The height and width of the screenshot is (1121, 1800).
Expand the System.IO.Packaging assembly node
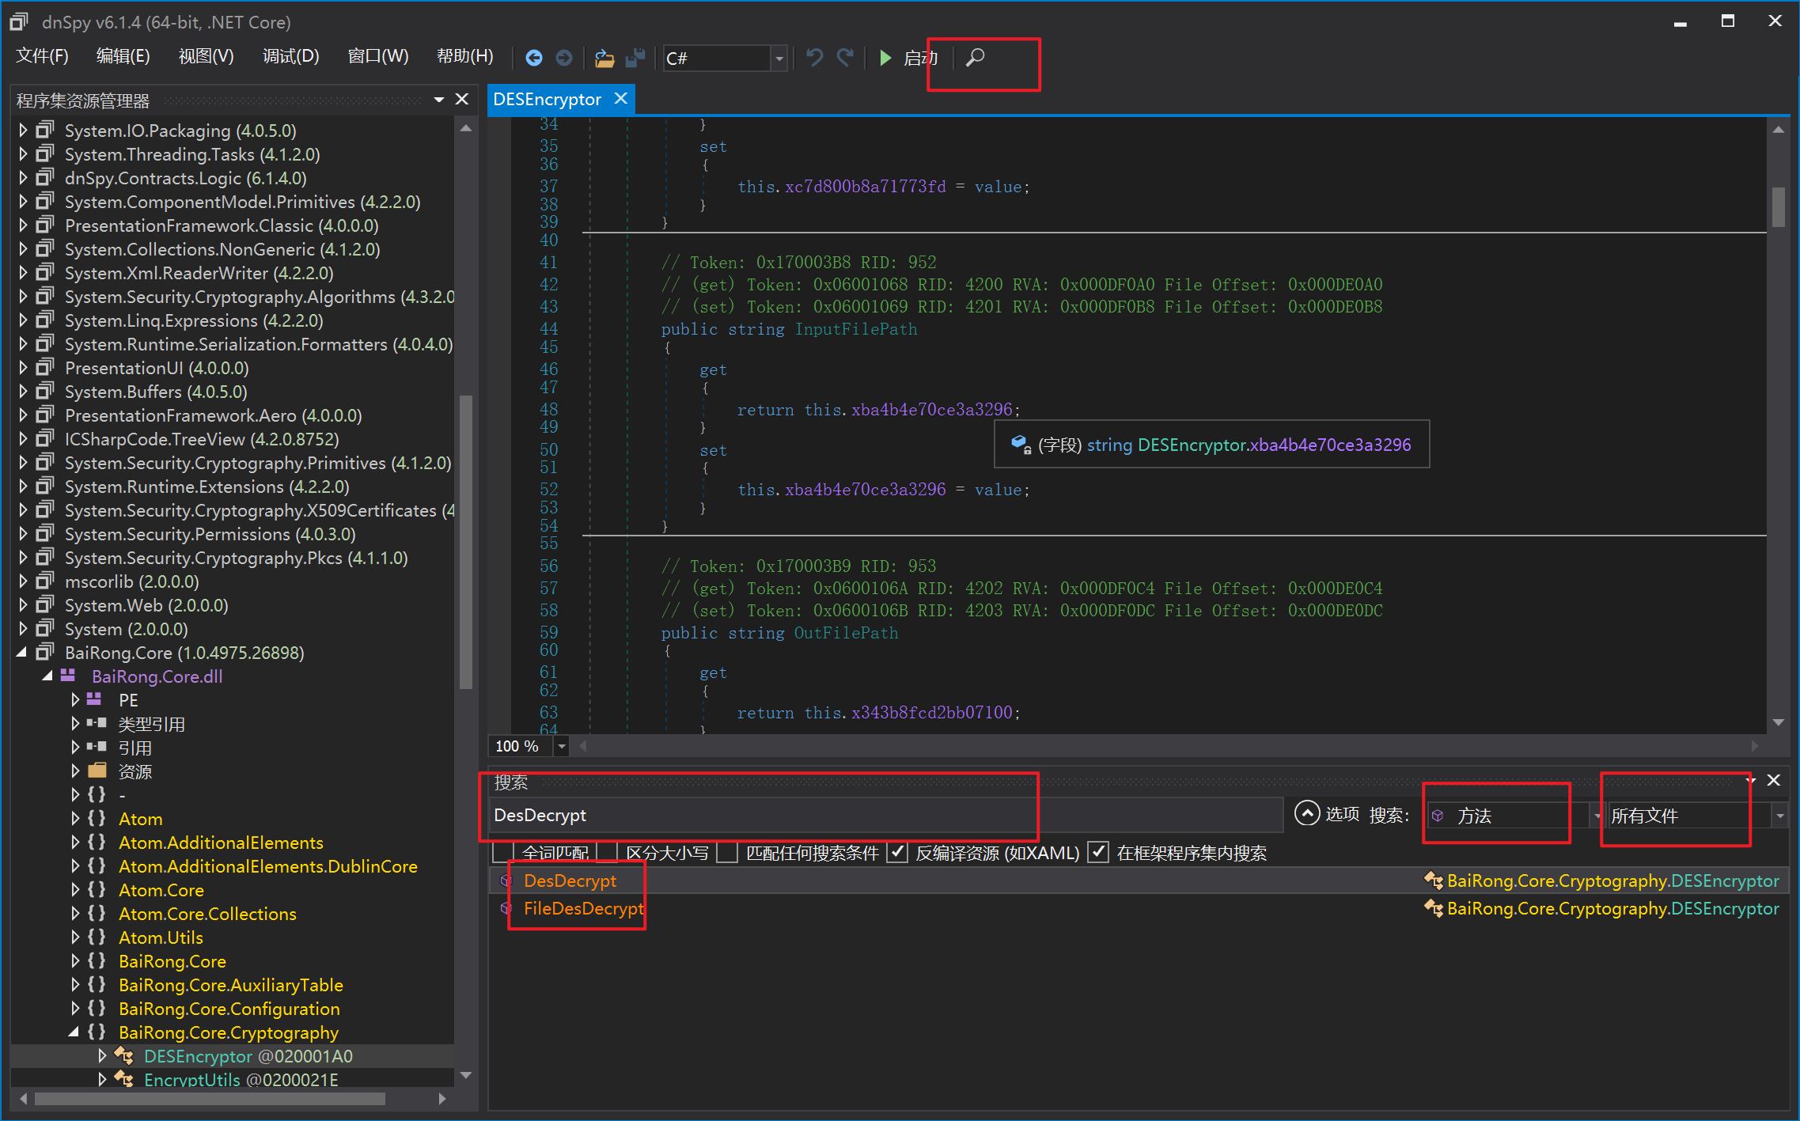22,130
